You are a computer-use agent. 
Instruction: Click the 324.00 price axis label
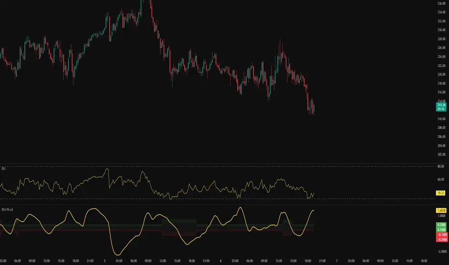coord(441,57)
